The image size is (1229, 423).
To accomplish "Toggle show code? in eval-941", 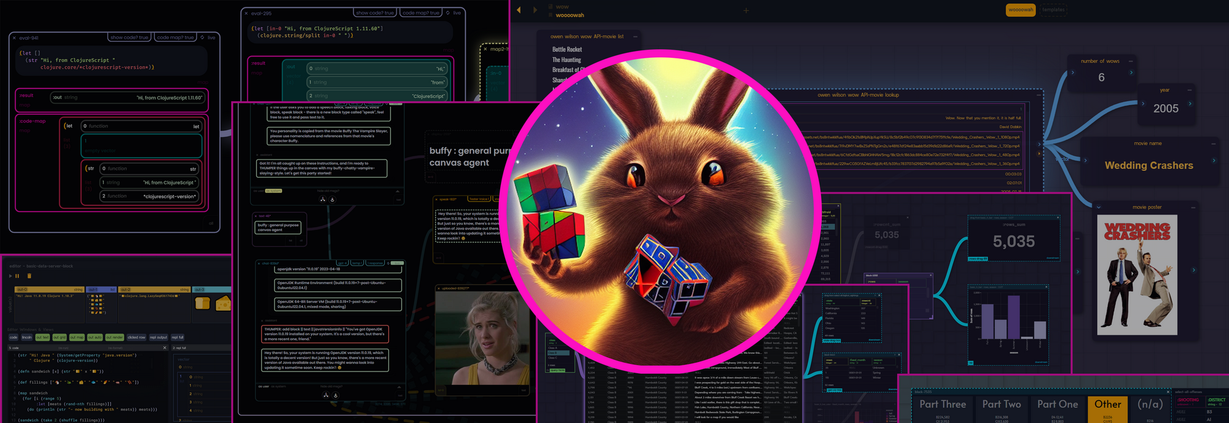I will 130,38.
